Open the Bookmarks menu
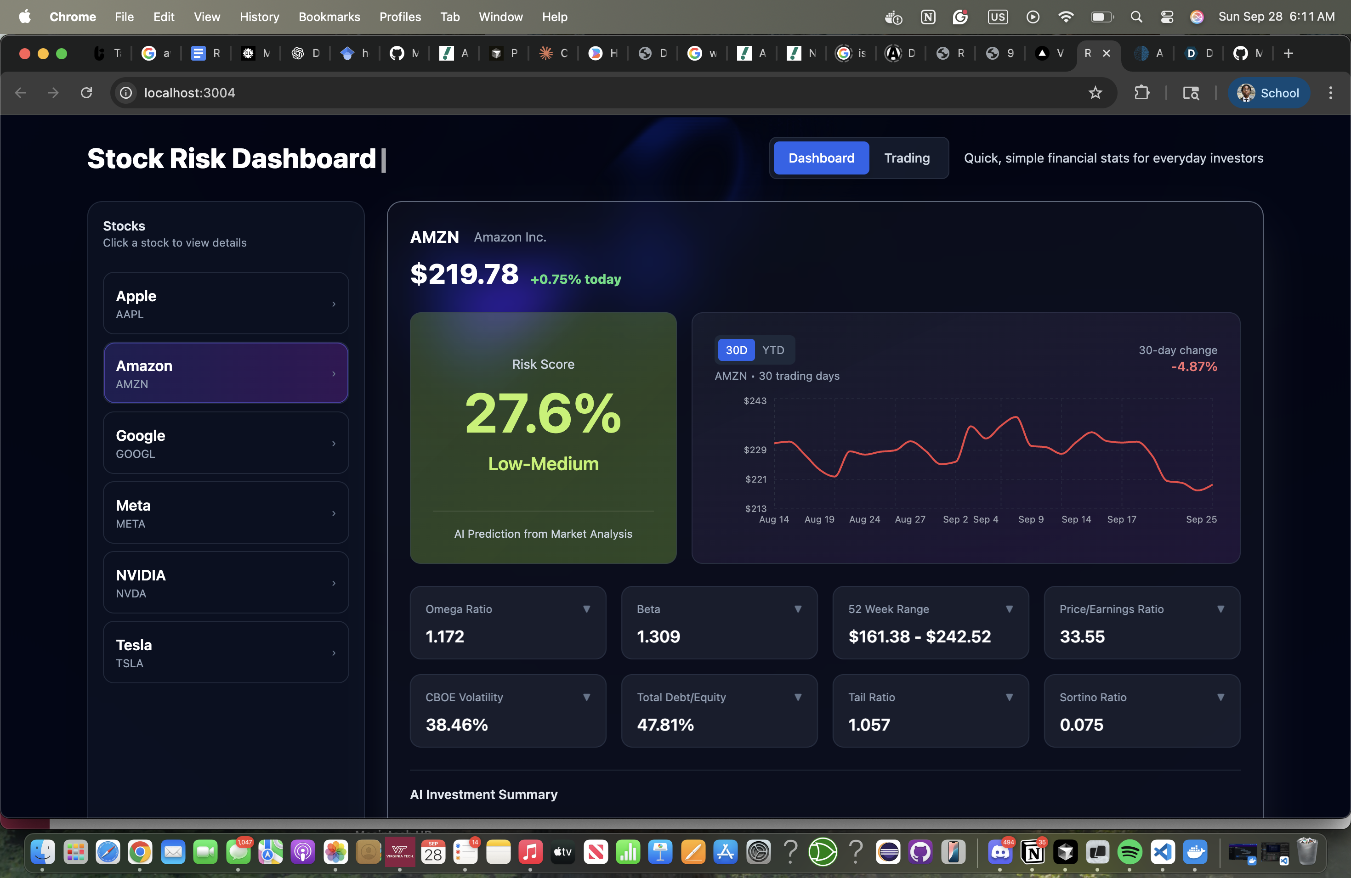This screenshot has width=1351, height=878. (x=329, y=17)
